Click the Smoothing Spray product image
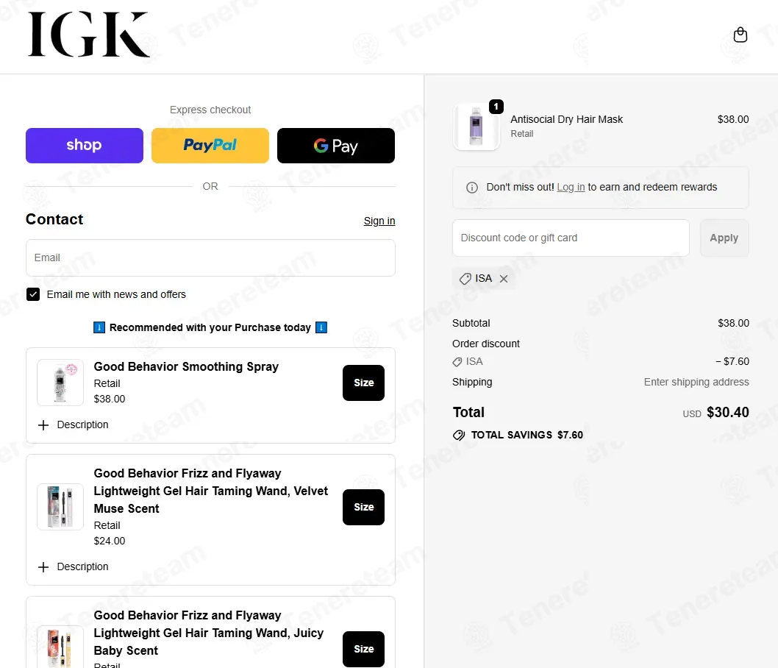778x668 pixels. point(60,383)
